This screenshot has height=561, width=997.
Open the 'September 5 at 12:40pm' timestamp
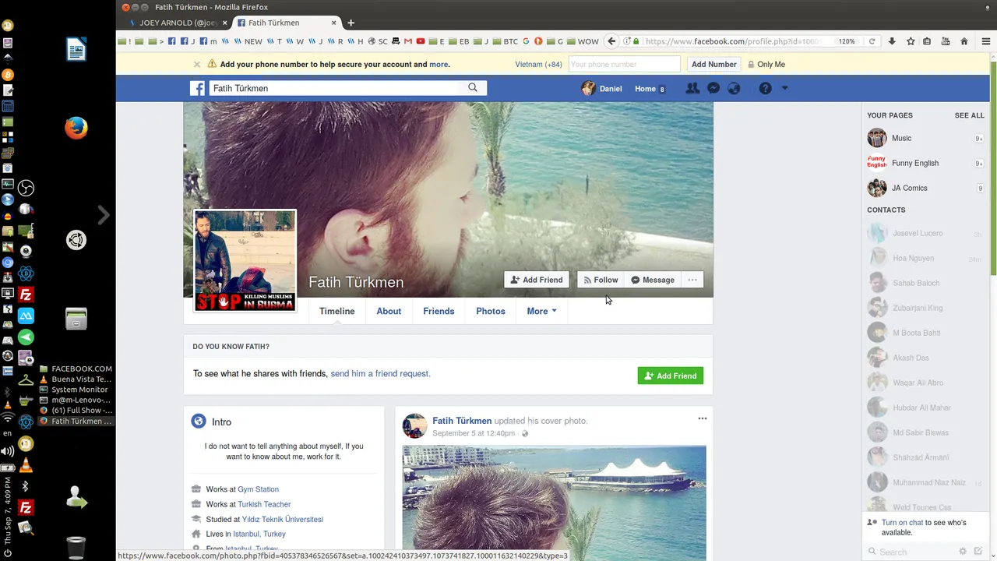(x=474, y=433)
